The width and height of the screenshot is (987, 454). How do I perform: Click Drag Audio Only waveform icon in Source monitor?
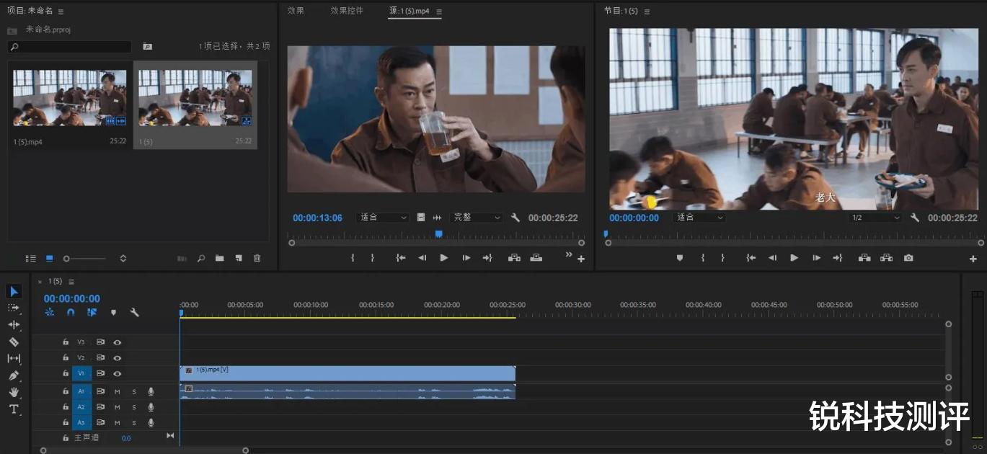pos(437,218)
